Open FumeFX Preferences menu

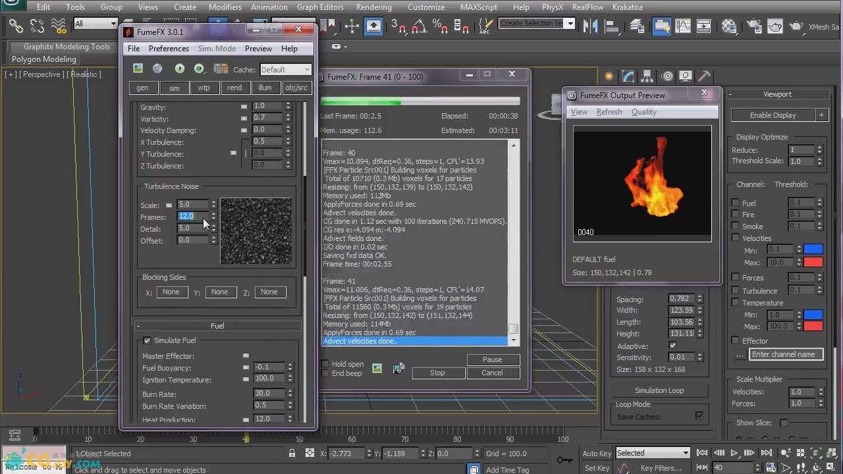click(x=169, y=49)
